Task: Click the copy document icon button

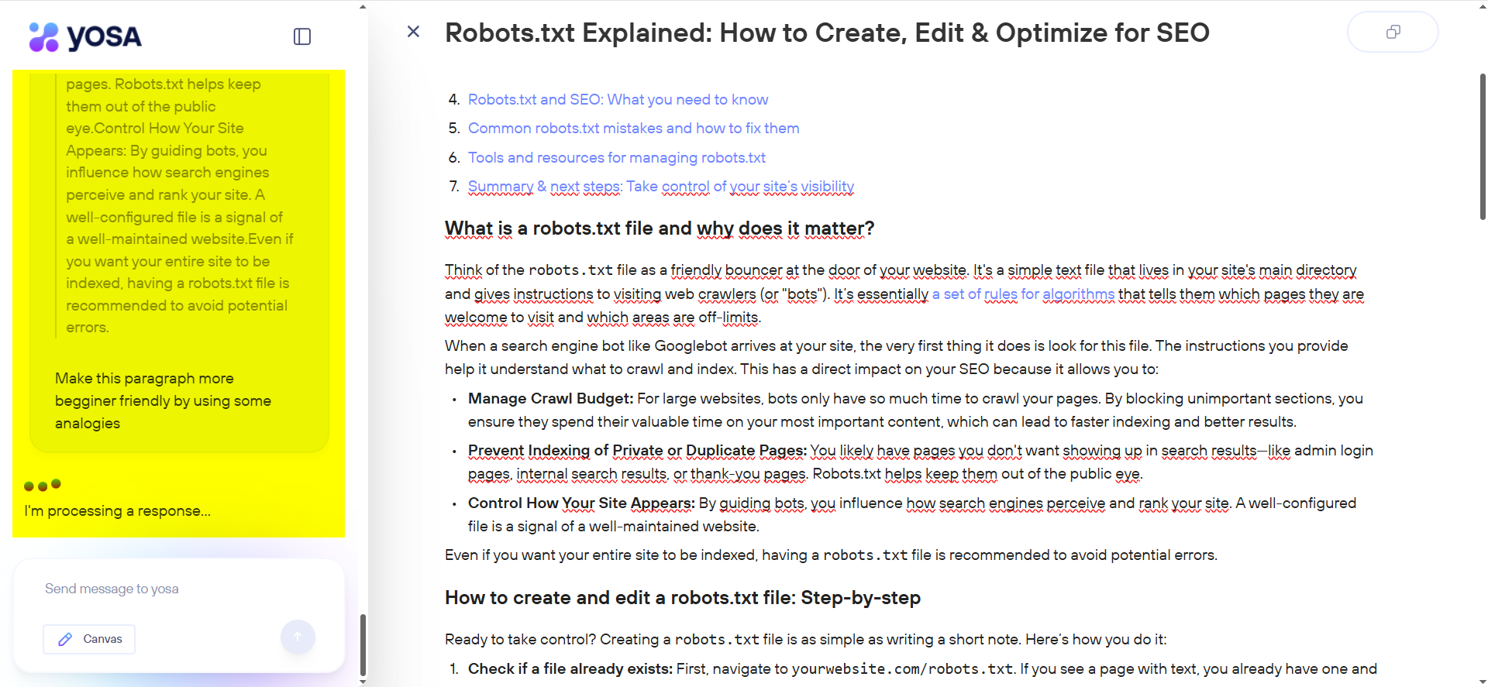Action: pos(1392,32)
